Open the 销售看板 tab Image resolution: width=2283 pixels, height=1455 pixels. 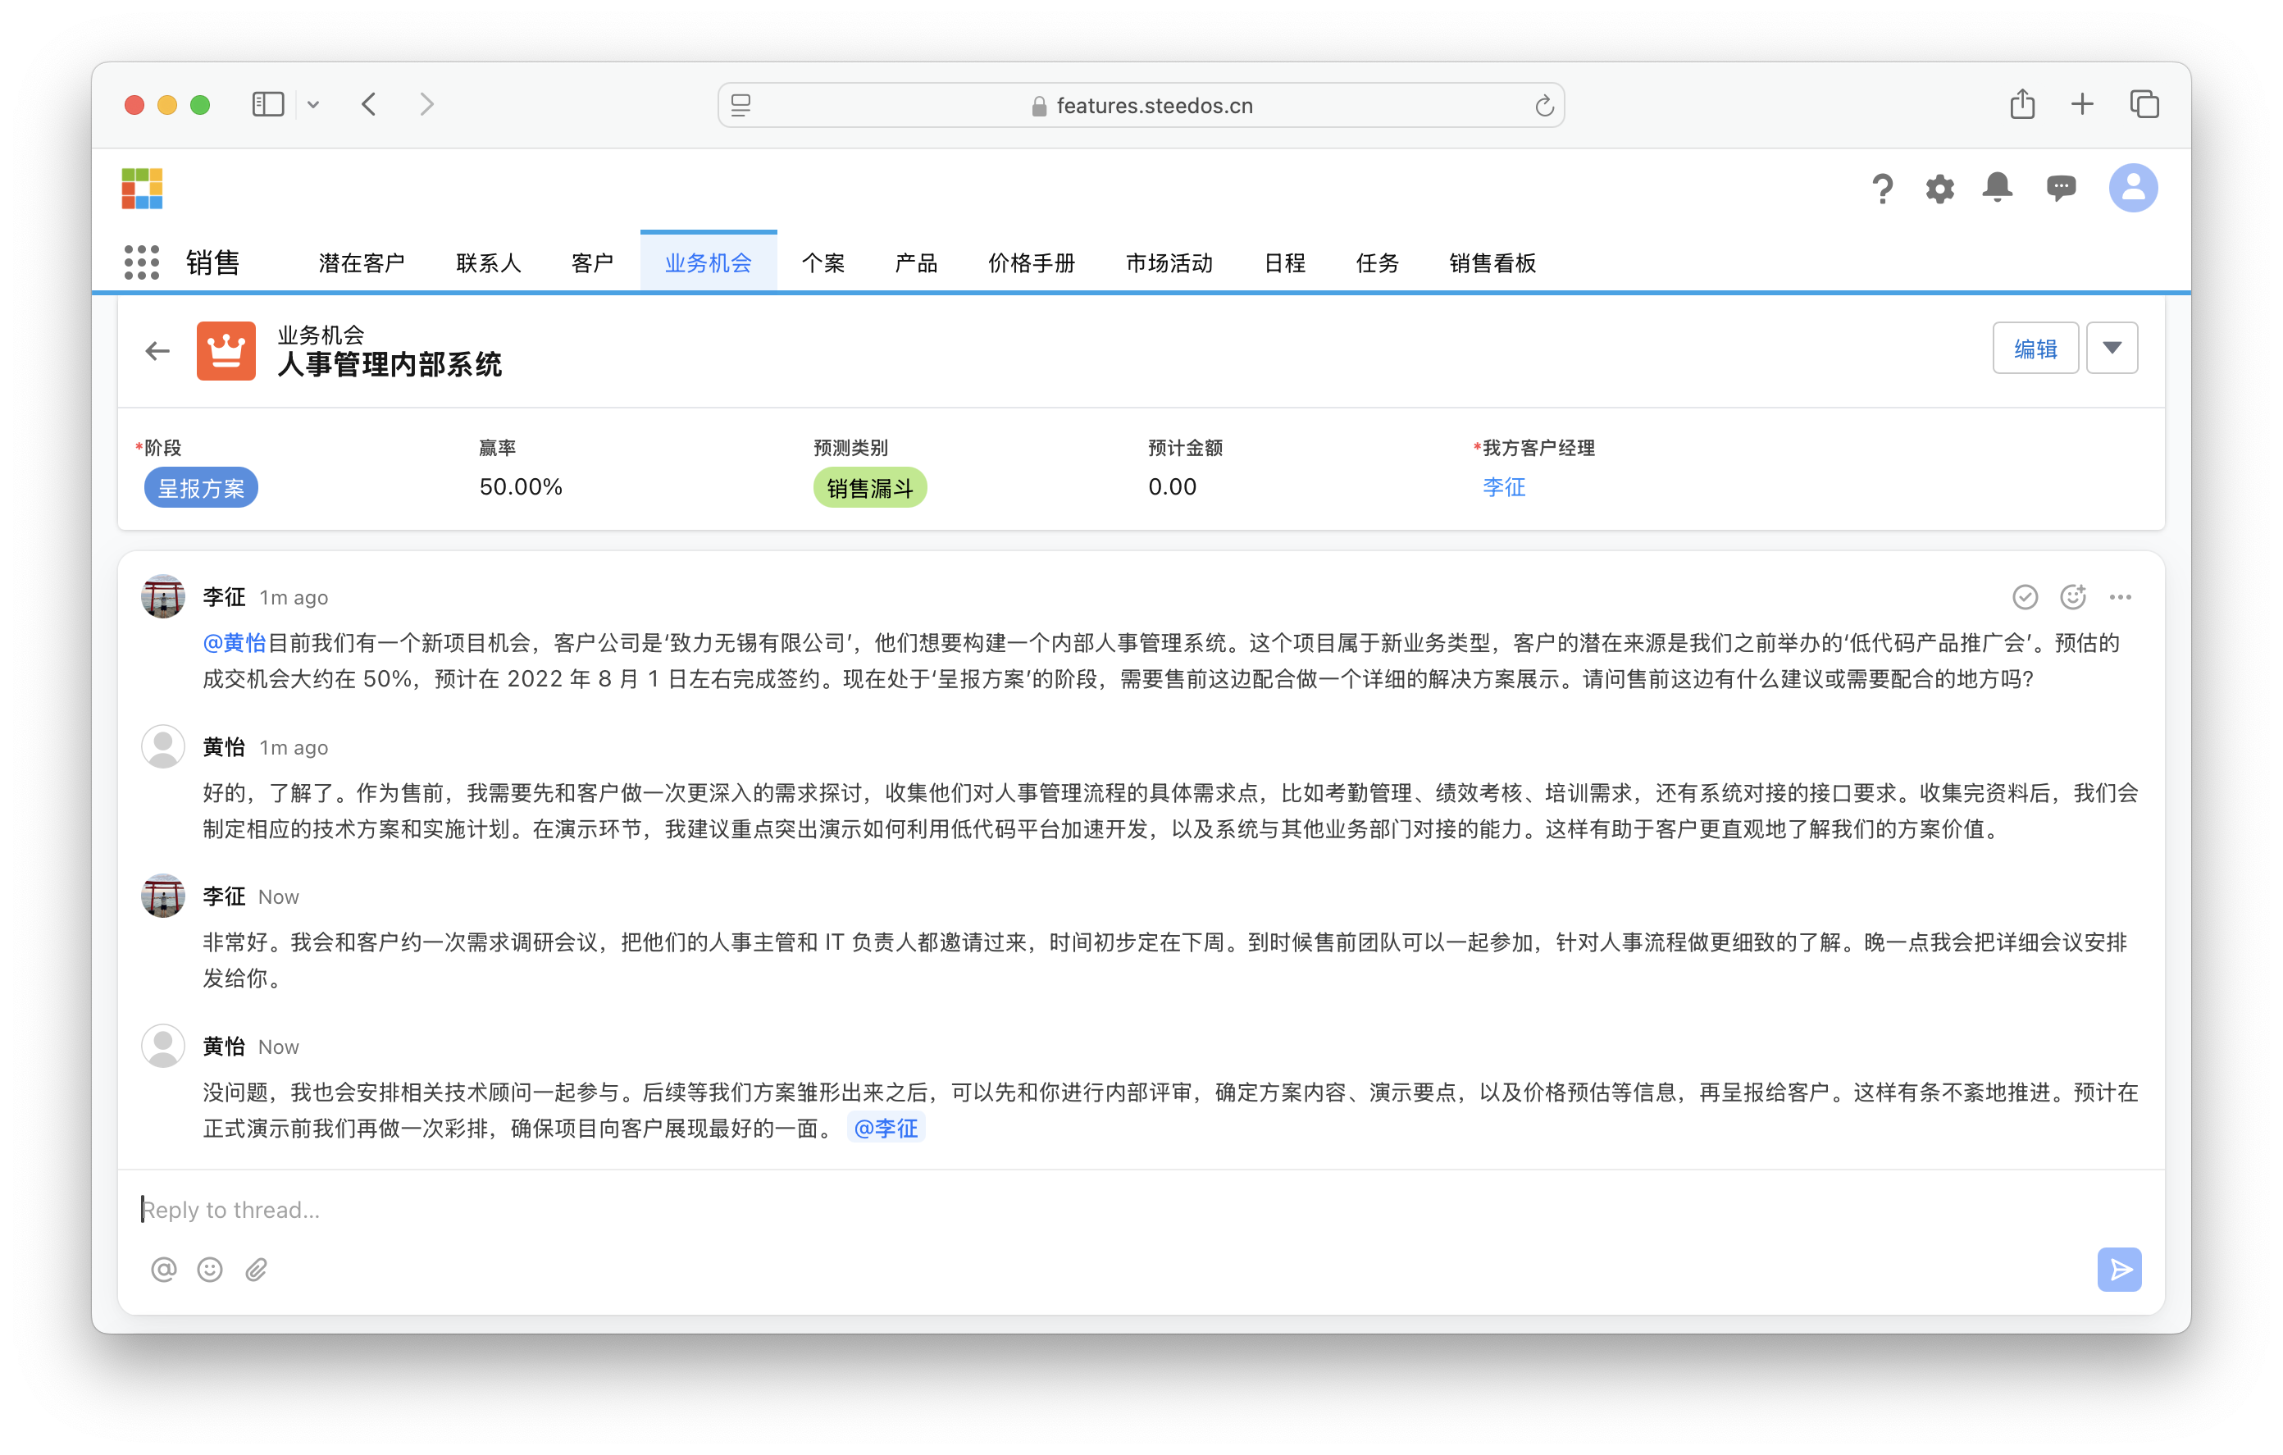tap(1492, 262)
